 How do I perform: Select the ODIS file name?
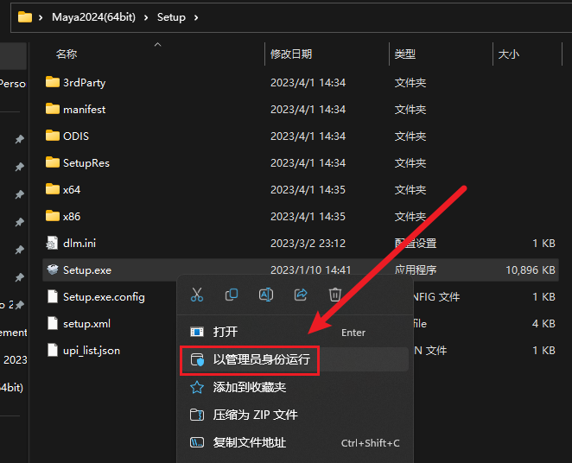(x=76, y=136)
